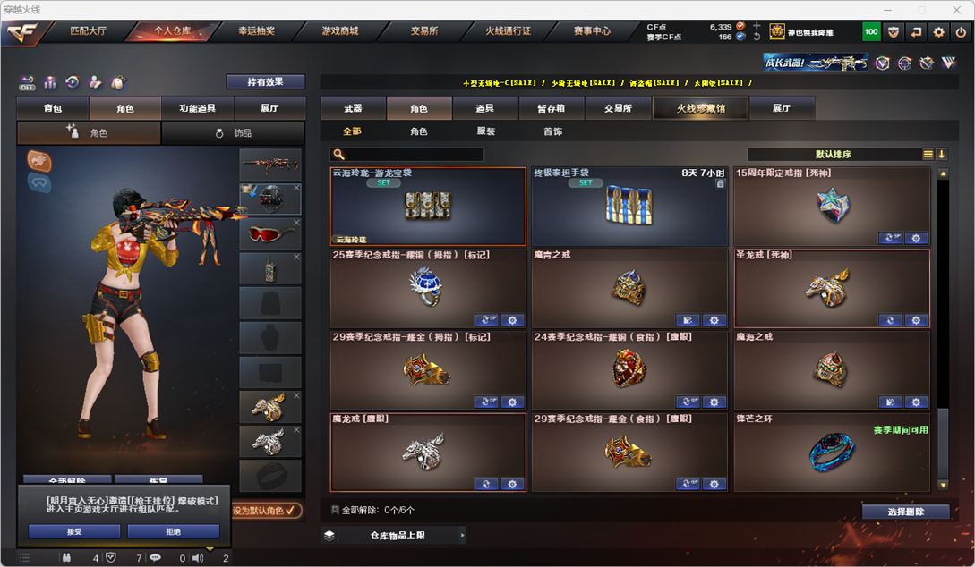Open the ranking bars icon above 背包 tab

tap(50, 82)
